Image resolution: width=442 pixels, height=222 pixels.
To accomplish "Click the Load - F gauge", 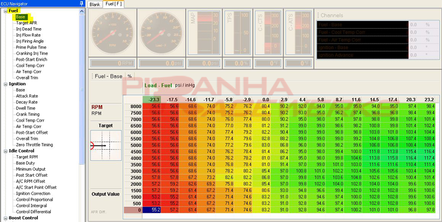I will 161,33.
